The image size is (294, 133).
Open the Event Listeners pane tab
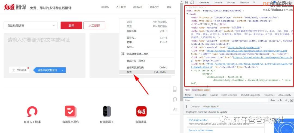229,95
